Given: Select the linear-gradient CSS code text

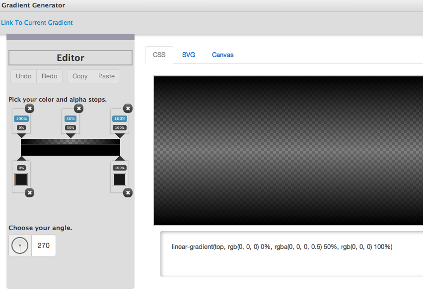Looking at the screenshot, I should (282, 246).
